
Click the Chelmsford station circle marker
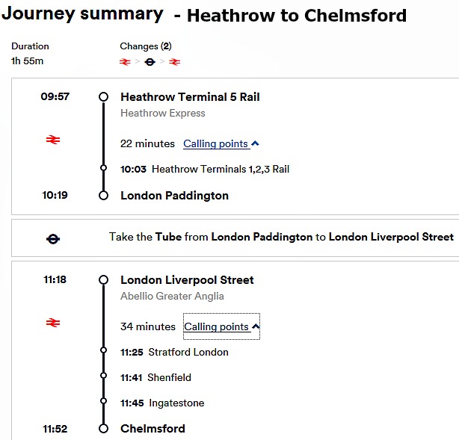tap(103, 429)
